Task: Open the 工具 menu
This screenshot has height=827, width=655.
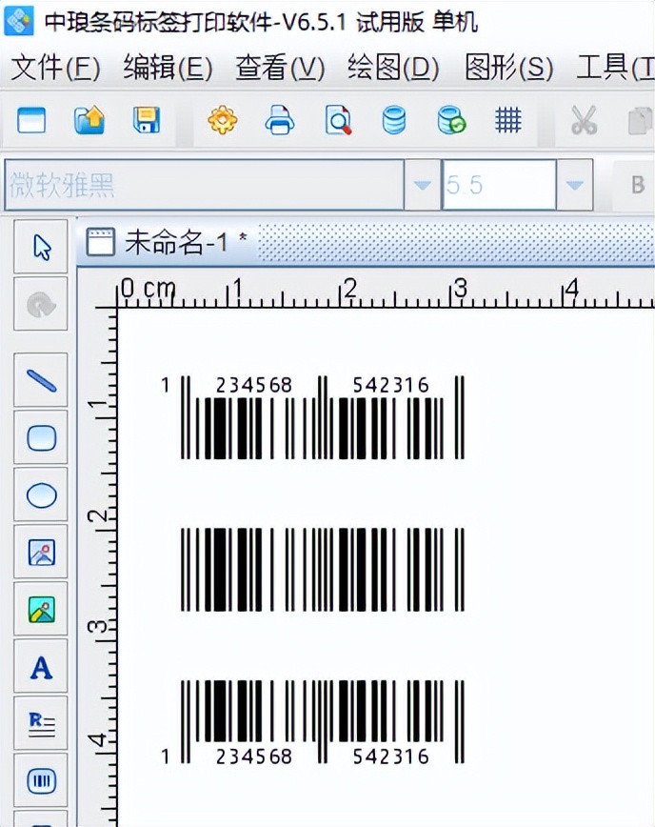Action: point(615,68)
